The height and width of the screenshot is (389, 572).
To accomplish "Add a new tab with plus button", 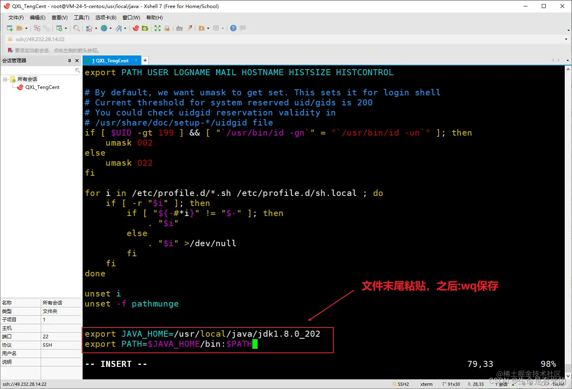I will pos(145,60).
